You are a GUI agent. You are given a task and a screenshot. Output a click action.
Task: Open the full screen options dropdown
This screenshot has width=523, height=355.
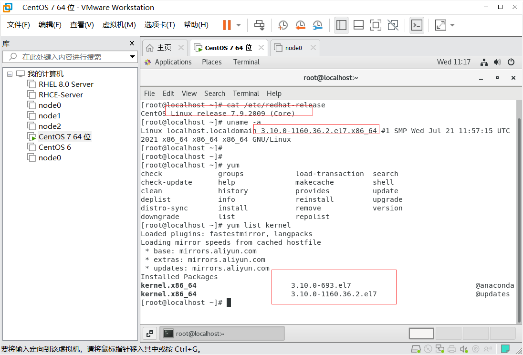(452, 25)
